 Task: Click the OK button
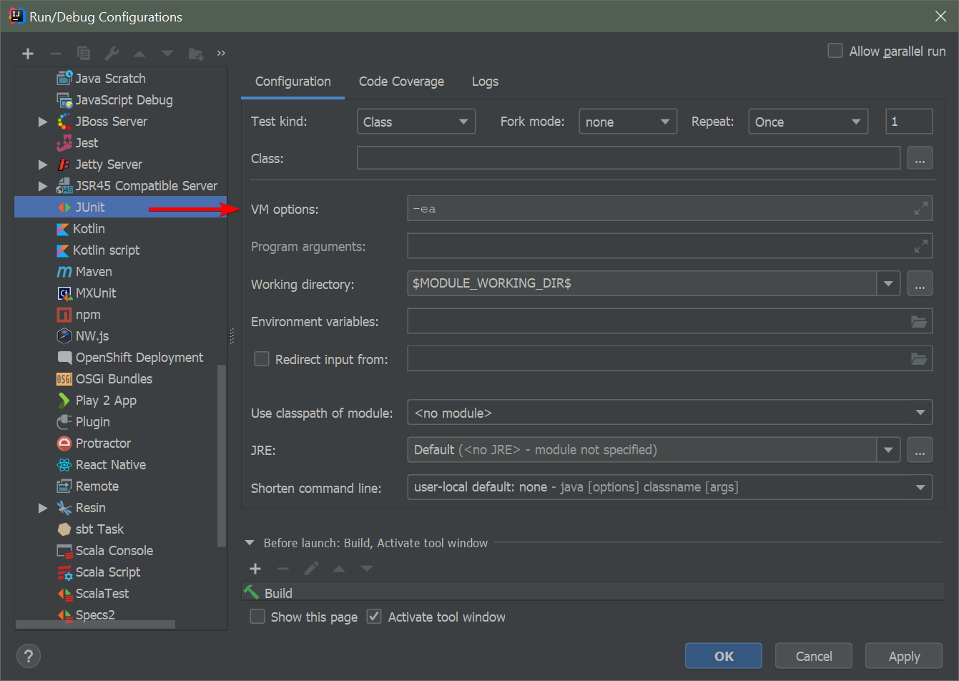point(724,656)
